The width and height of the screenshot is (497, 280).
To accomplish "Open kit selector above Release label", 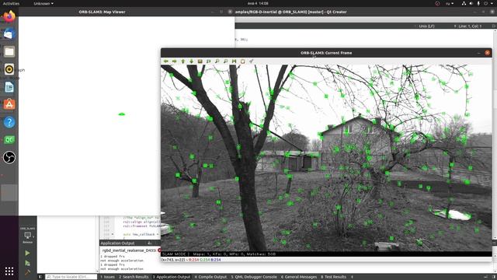I will (28, 236).
